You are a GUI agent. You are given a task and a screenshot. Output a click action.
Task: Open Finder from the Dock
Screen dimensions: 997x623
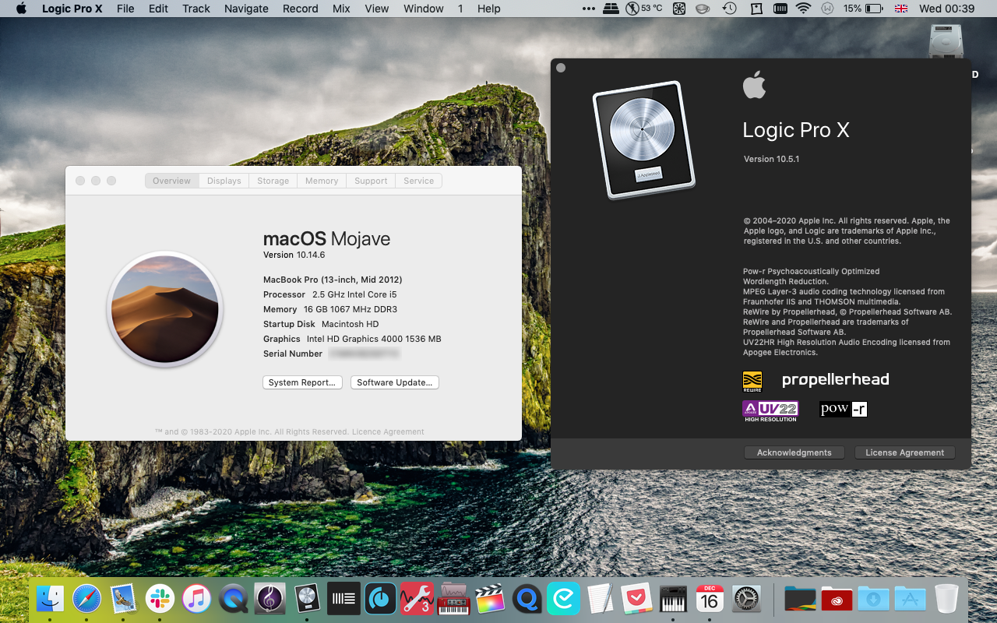(x=50, y=599)
